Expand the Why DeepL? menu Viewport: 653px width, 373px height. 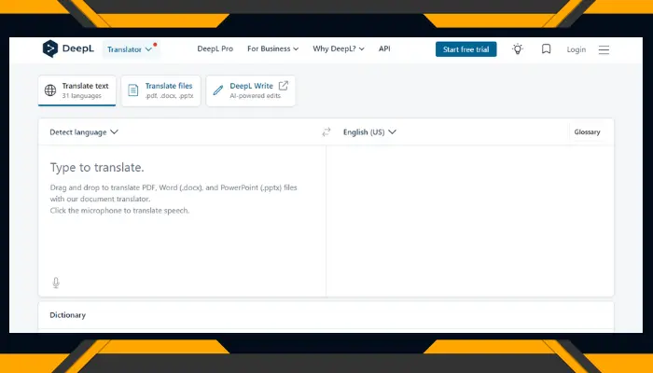(339, 48)
